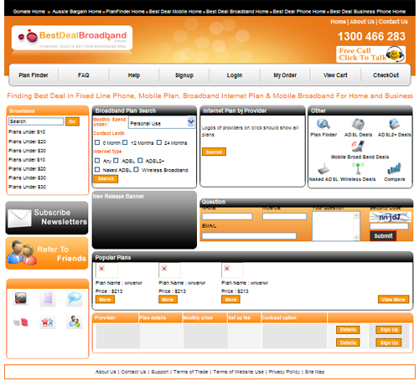Open the Best Deal Mobile Home link

tap(175, 12)
